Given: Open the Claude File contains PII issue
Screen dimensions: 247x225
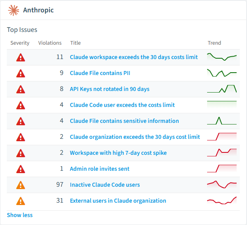Looking at the screenshot, I should coord(100,73).
